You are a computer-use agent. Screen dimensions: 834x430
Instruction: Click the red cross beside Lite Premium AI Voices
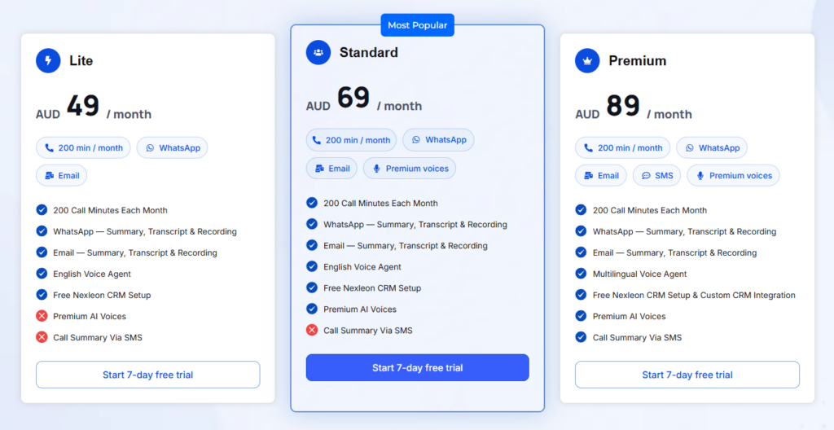pos(42,316)
